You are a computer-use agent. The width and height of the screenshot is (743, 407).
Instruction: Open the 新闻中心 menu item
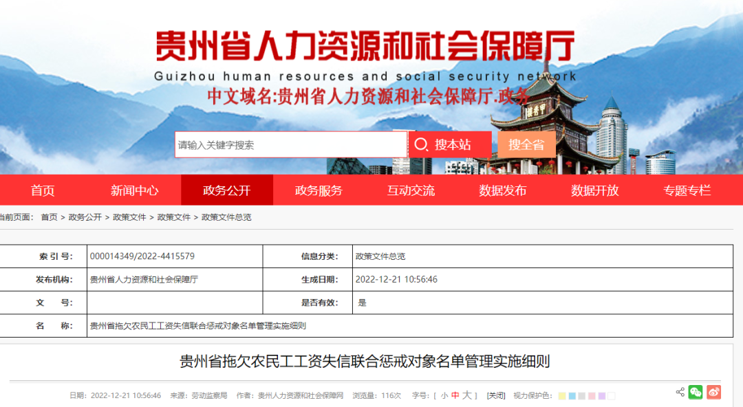(135, 190)
